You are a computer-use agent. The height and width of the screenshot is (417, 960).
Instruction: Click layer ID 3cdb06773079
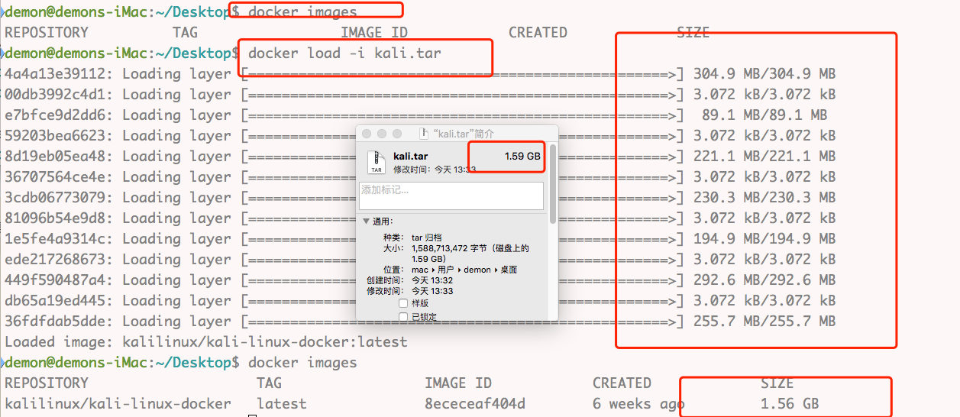tap(54, 198)
